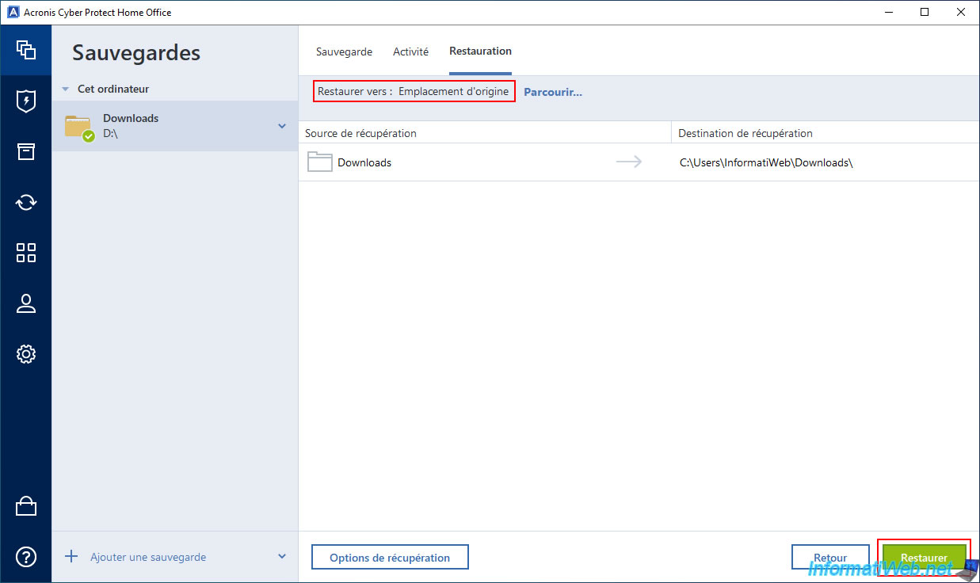This screenshot has width=980, height=583.
Task: Switch to the Activité tab
Action: click(410, 51)
